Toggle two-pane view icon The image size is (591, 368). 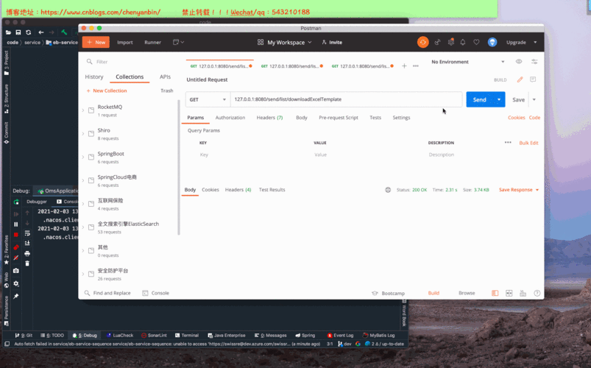coord(509,293)
